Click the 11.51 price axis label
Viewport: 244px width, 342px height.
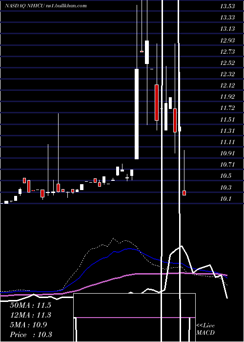tap(227, 120)
